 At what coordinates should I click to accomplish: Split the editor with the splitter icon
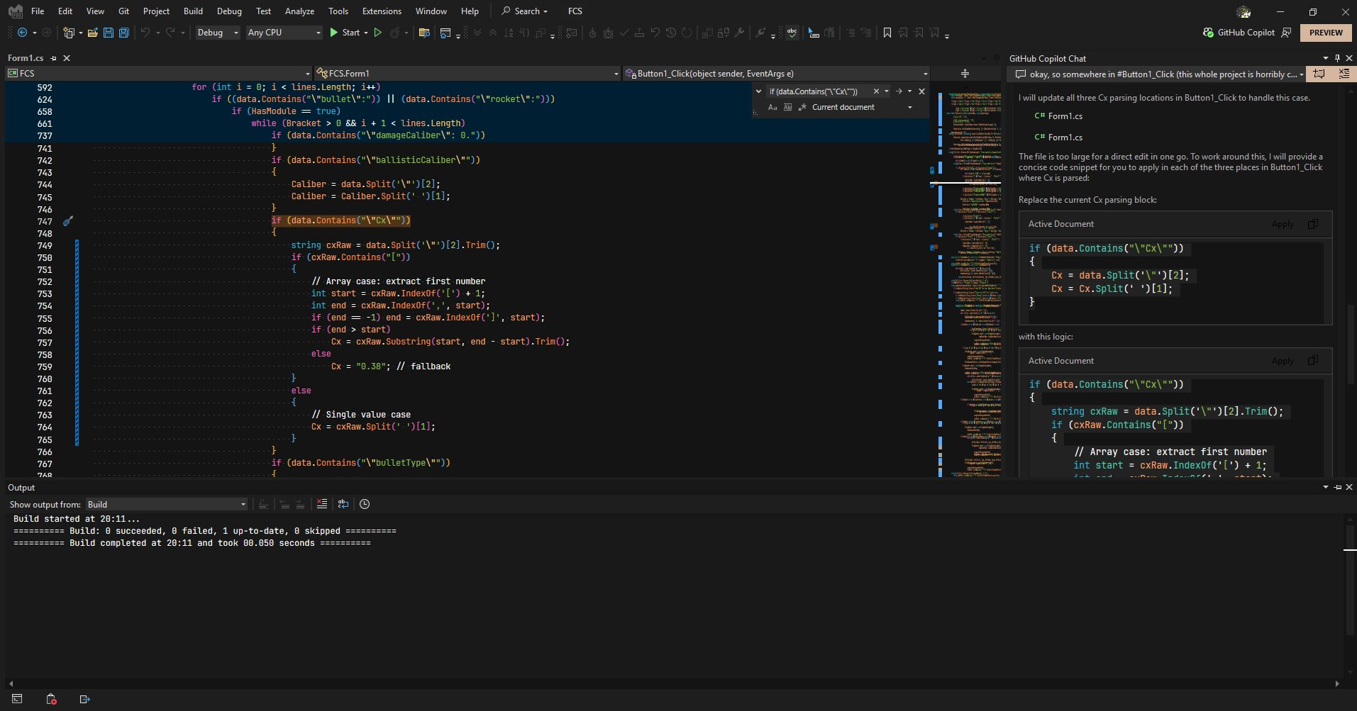click(x=965, y=73)
